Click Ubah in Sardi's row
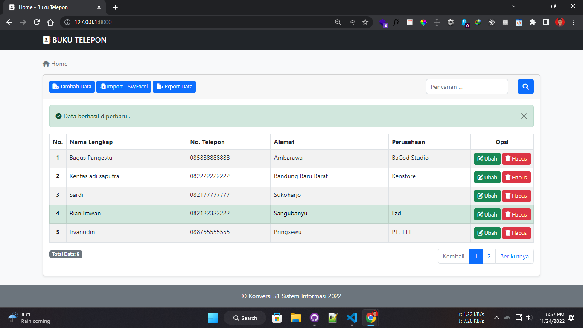 [x=487, y=196]
